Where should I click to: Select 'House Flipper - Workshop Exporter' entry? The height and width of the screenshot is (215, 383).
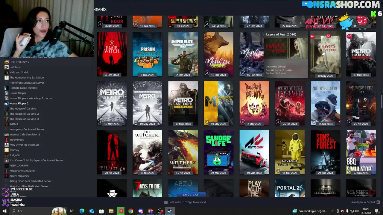tap(31, 98)
